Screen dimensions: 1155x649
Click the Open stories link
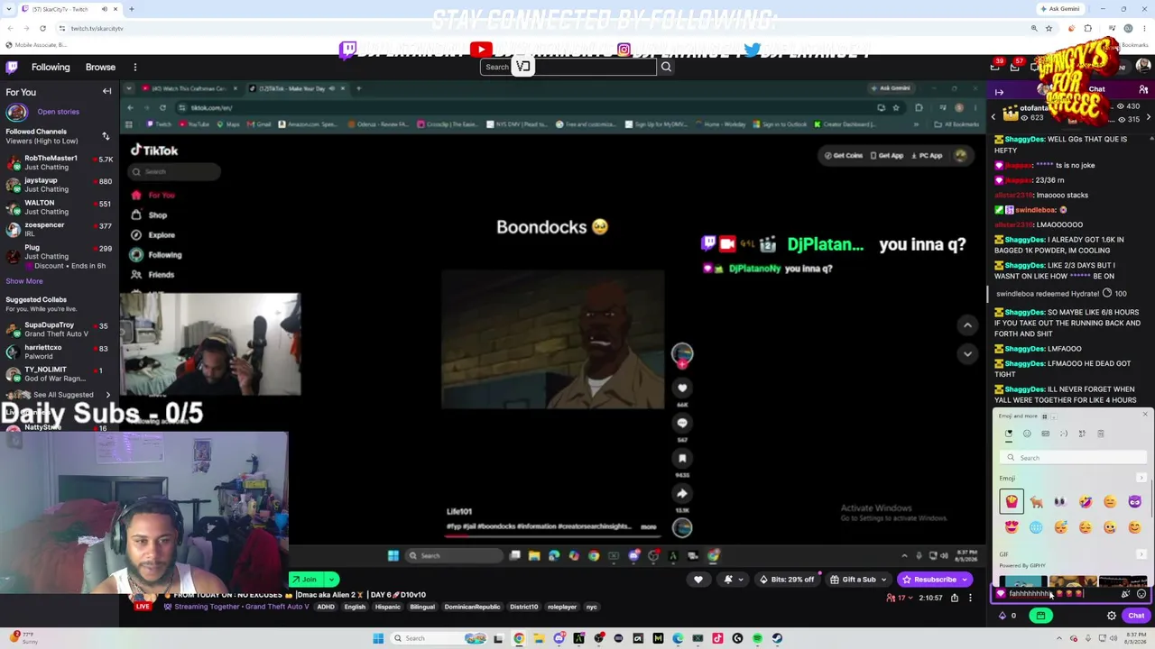click(59, 112)
